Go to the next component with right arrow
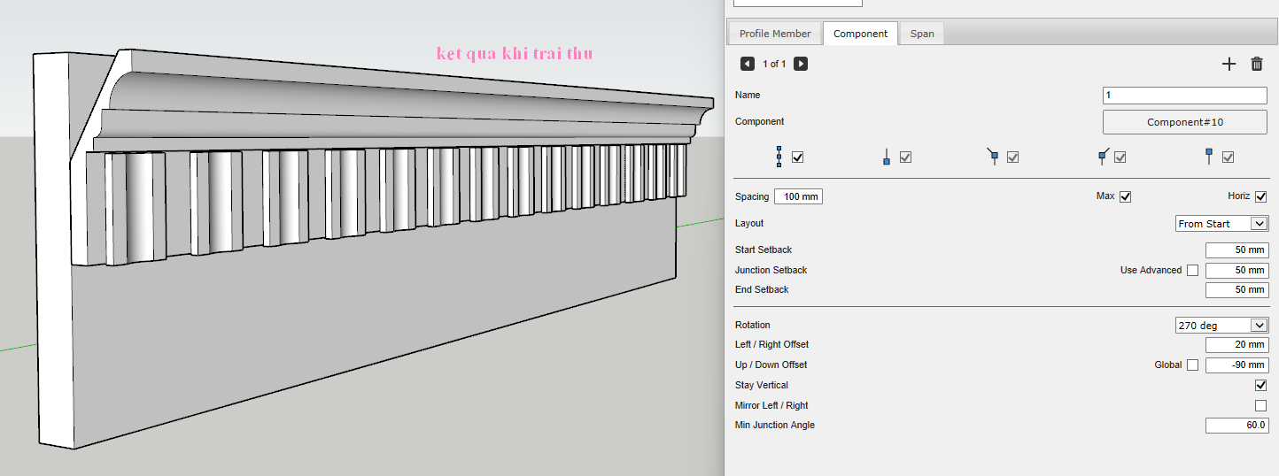 [x=801, y=64]
